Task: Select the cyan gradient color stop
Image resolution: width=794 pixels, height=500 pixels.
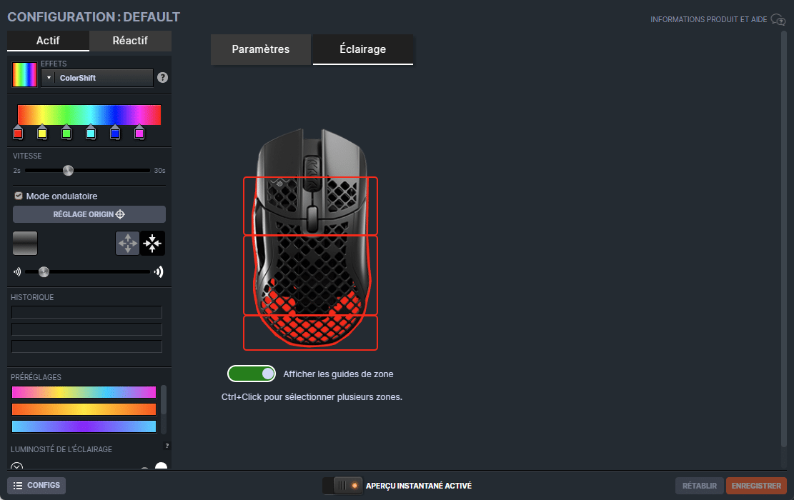Action: point(91,133)
